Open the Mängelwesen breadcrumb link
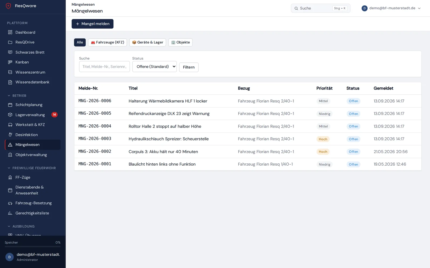430x268 pixels. coord(83,5)
